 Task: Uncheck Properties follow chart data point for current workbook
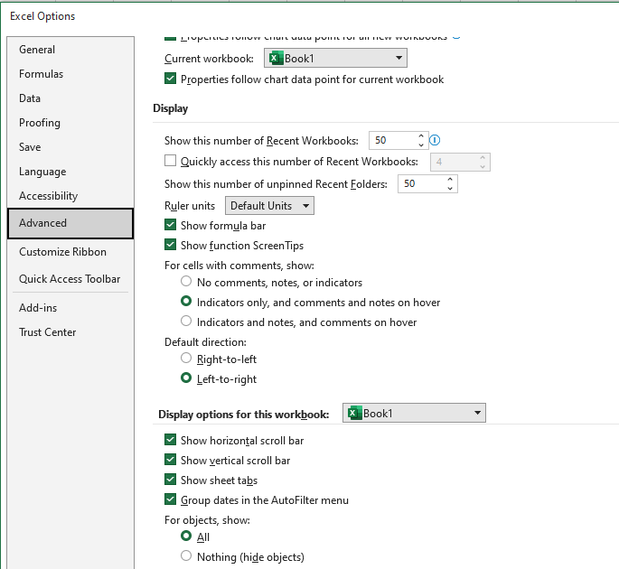pos(170,79)
